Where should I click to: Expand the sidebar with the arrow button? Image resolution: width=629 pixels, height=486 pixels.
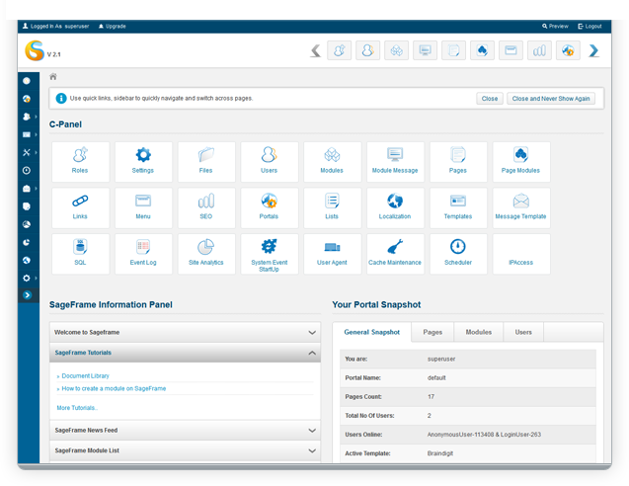click(28, 295)
